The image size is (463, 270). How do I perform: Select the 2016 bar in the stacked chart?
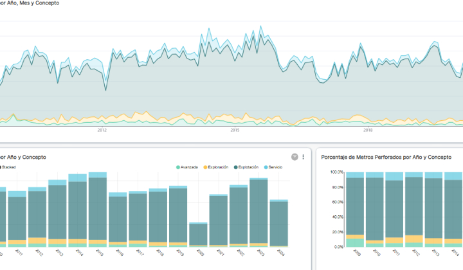pyautogui.click(x=118, y=220)
